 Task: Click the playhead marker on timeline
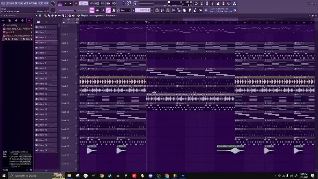pyautogui.click(x=146, y=22)
